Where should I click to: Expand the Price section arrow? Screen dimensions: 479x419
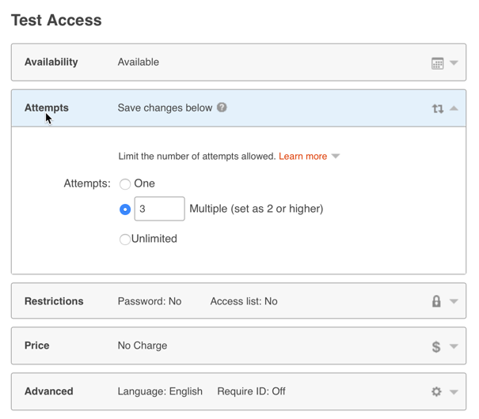(454, 346)
